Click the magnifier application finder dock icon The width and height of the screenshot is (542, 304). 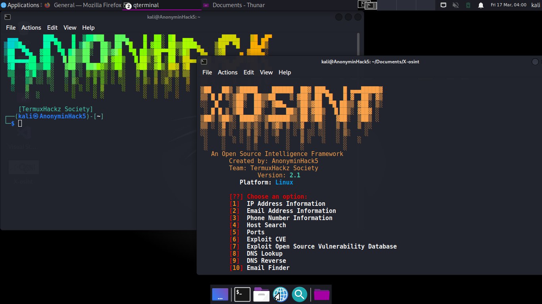[x=300, y=294]
